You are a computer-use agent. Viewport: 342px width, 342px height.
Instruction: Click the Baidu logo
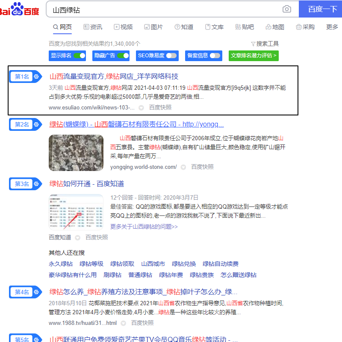pos(19,9)
